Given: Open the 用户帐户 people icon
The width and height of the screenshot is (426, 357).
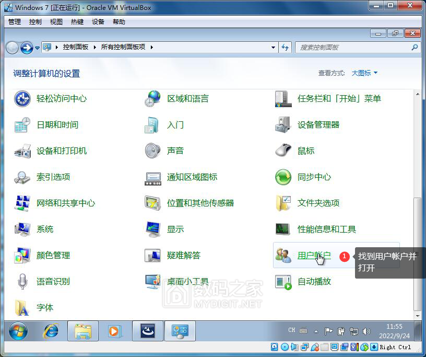Looking at the screenshot, I should click(x=283, y=255).
